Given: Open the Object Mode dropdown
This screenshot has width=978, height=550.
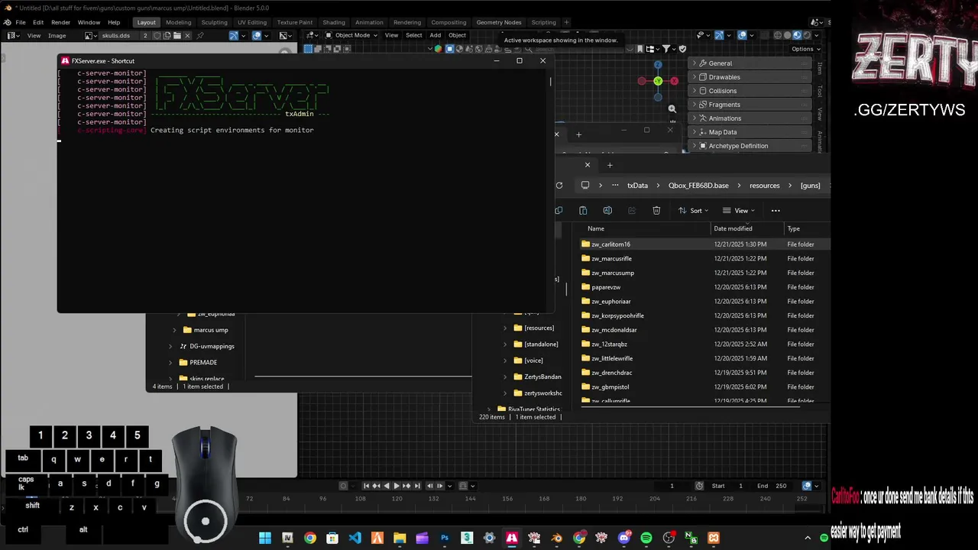Looking at the screenshot, I should click(x=350, y=35).
